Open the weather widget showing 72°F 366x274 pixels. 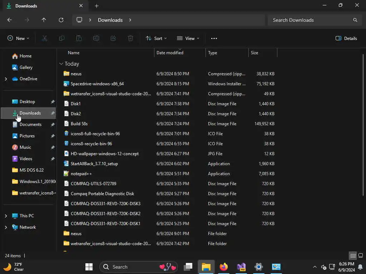(14, 267)
